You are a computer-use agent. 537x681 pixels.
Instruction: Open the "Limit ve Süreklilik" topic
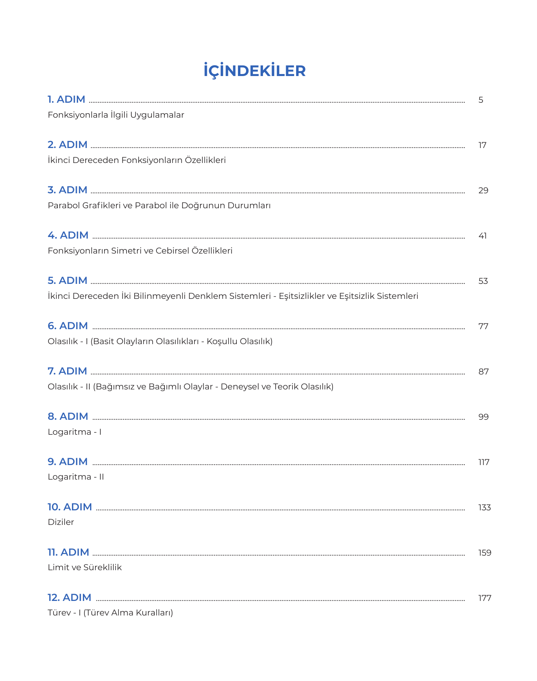85,567
